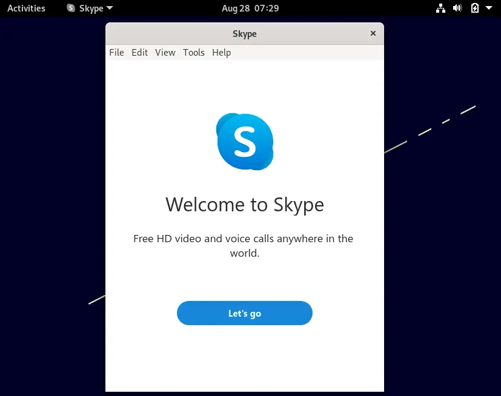
Task: Open the File menu
Action: coord(116,52)
